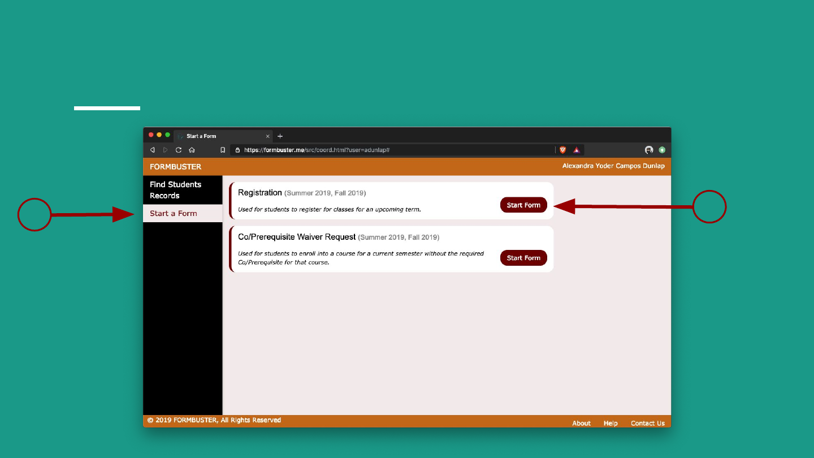Click the FORMBUSTER header title
Screen dimensions: 814x458
tap(175, 167)
